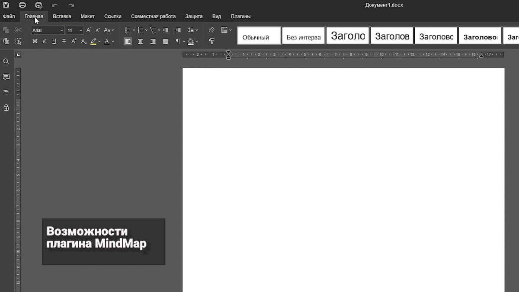The width and height of the screenshot is (519, 292).
Task: Toggle Strikethrough formatting
Action: [x=64, y=42]
